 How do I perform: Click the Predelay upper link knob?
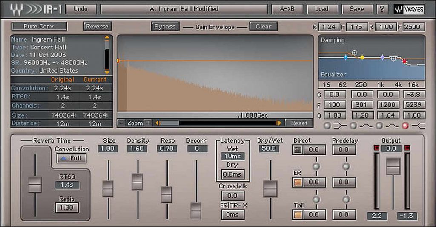pos(346,166)
